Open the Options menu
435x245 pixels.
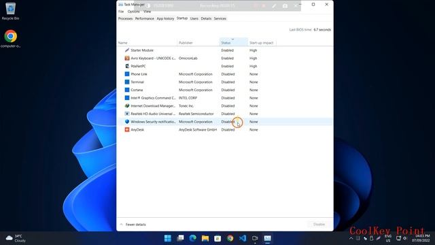[x=133, y=12]
